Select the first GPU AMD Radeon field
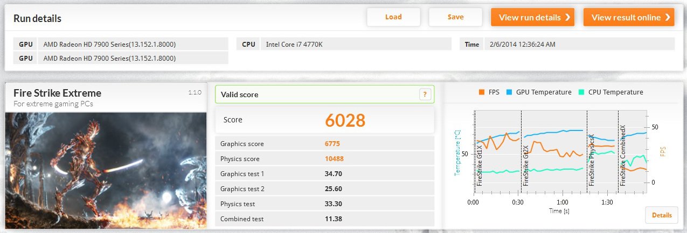Viewport: 687px width, 233px height. [132, 44]
